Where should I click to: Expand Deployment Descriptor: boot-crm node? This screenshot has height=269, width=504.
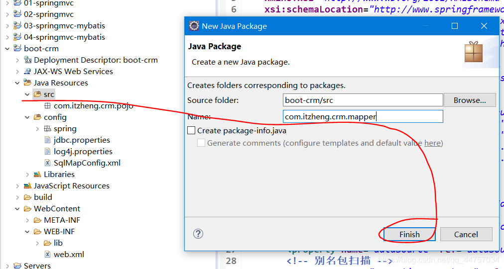17,60
